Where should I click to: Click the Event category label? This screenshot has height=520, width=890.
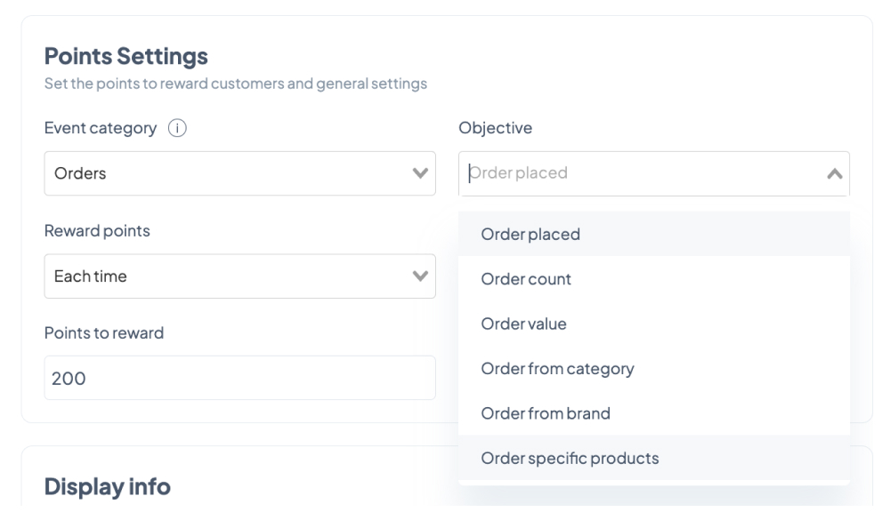pos(101,128)
